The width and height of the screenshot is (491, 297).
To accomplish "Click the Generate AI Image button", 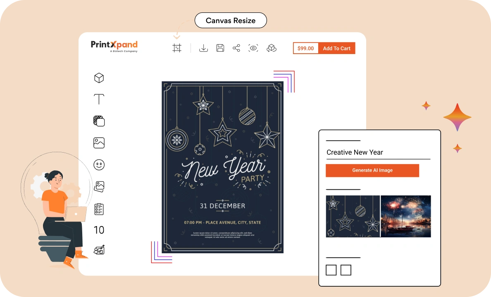I will pyautogui.click(x=372, y=170).
